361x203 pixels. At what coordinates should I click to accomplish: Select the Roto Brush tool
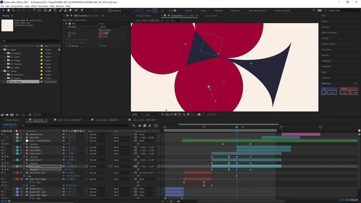76,10
